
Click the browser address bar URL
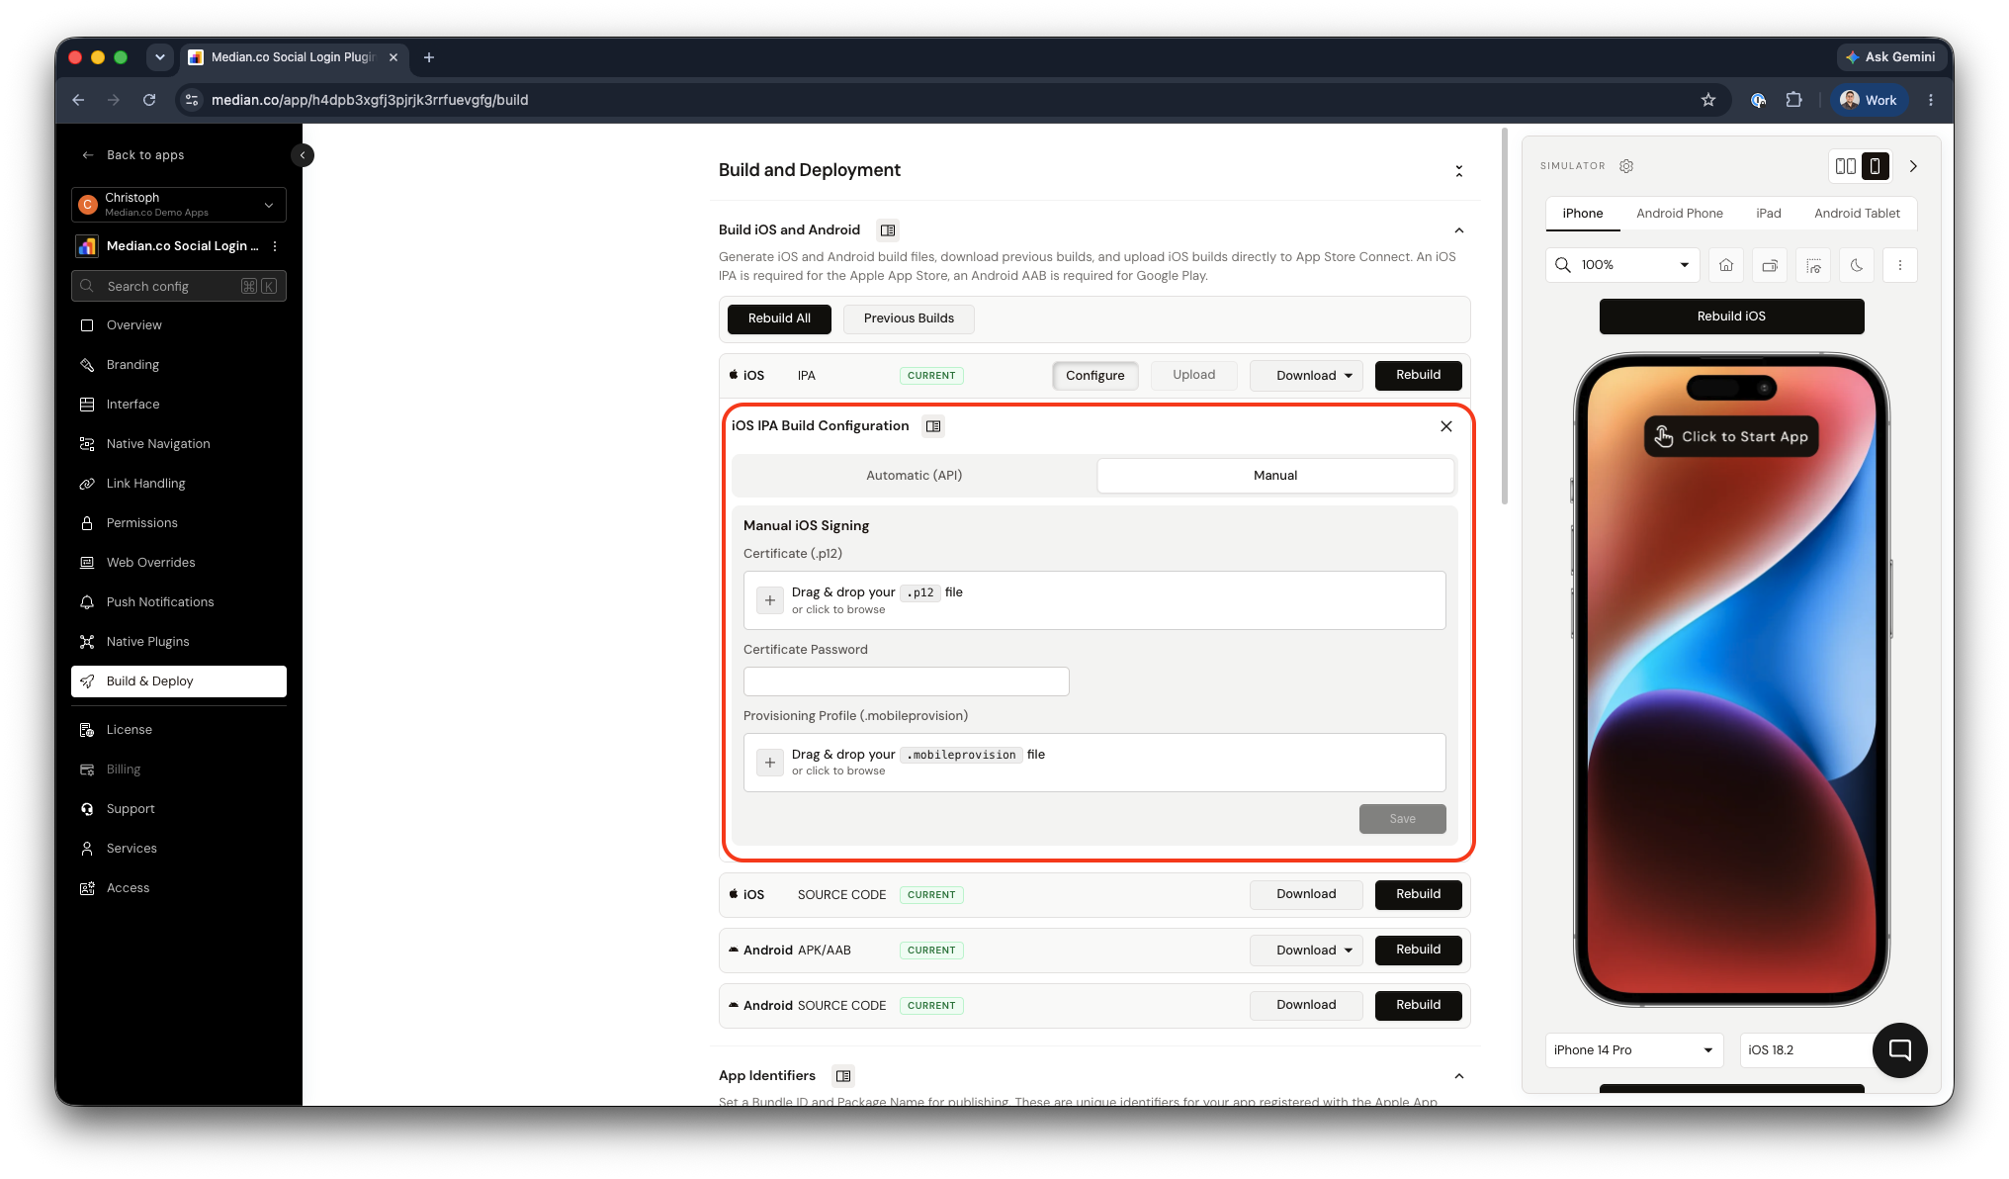[x=370, y=100]
